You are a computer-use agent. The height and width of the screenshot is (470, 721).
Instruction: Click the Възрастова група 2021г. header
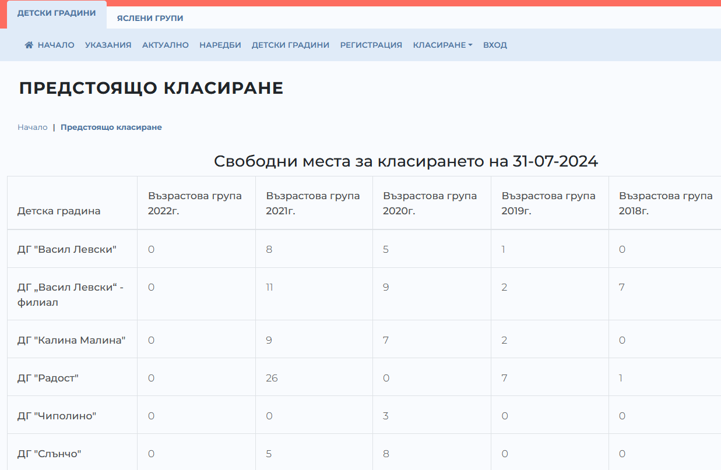click(313, 203)
